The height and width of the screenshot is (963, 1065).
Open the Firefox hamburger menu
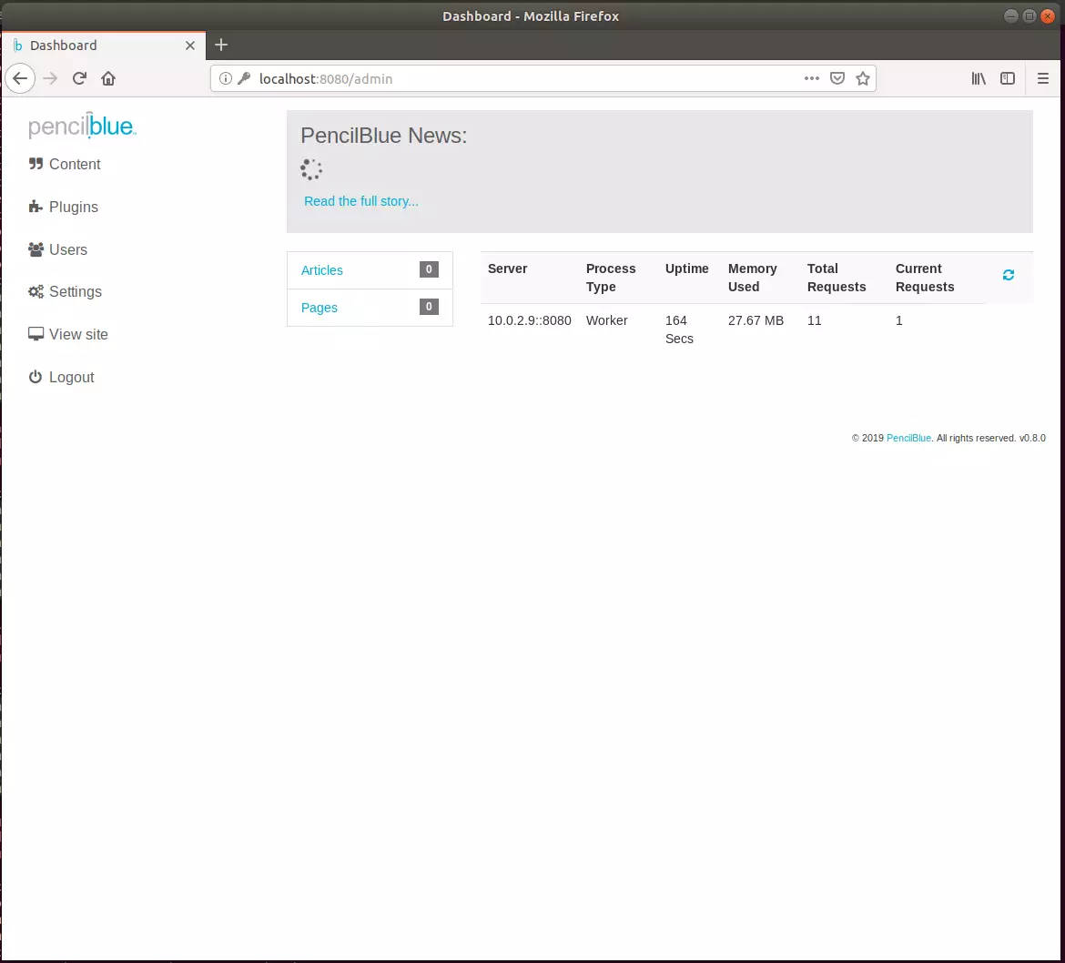click(x=1043, y=79)
